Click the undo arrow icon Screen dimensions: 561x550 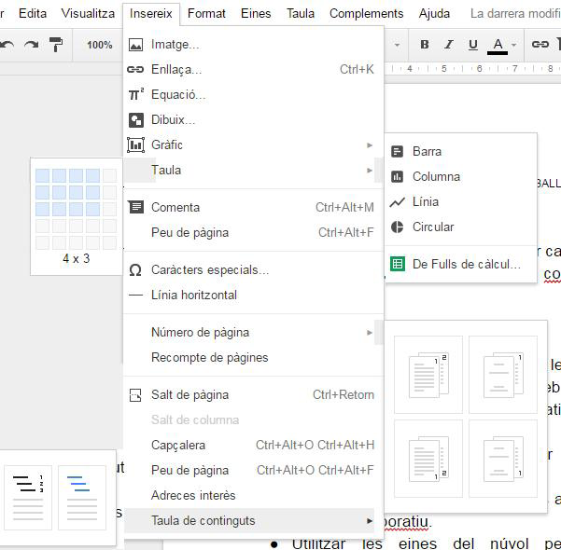tap(7, 45)
